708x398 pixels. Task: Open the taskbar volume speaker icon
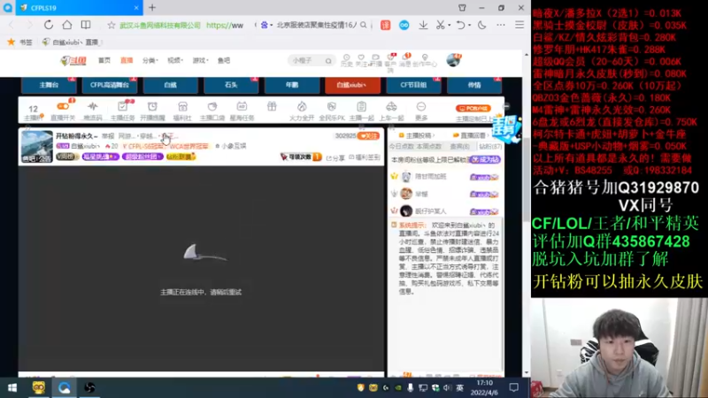click(x=447, y=387)
